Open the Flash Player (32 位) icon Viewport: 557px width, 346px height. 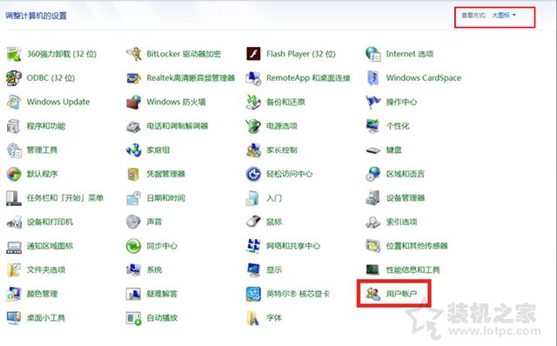pyautogui.click(x=253, y=54)
